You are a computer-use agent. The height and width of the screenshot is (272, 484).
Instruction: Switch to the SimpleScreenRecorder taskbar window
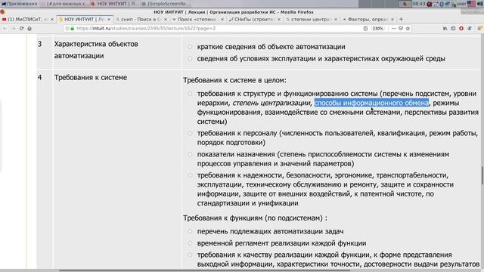tap(166, 4)
